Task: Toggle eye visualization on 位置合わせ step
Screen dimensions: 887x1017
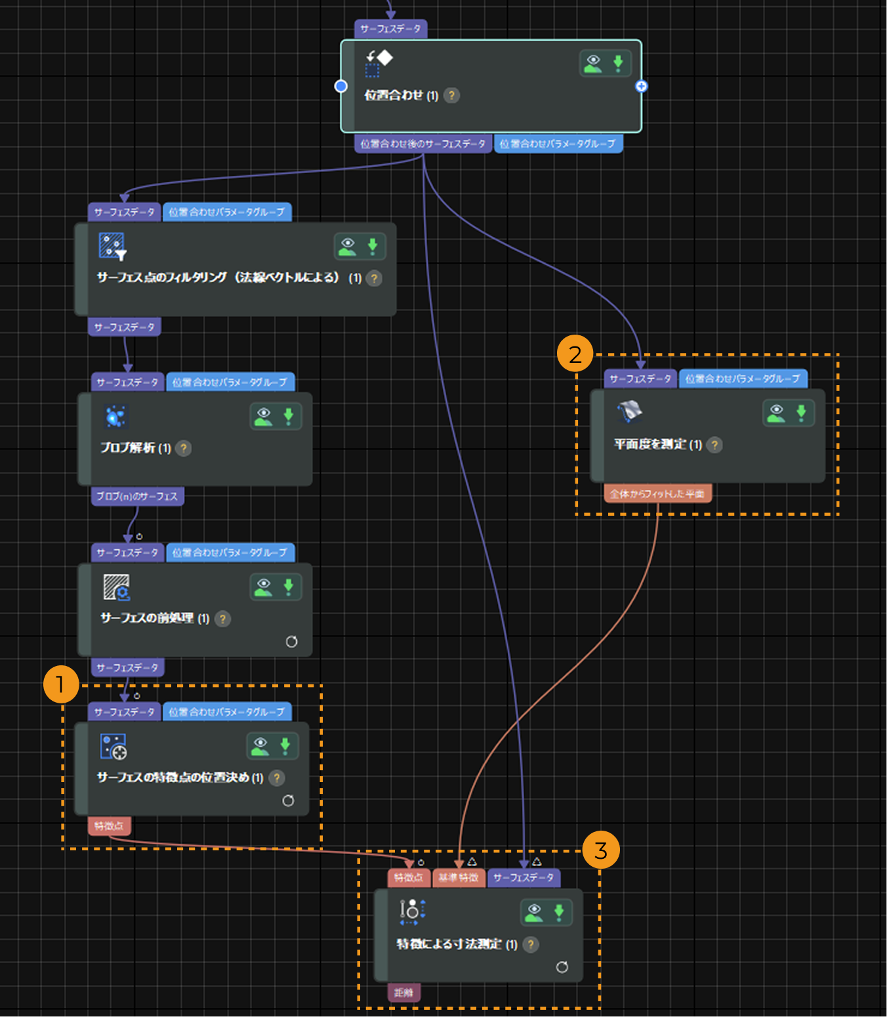Action: pyautogui.click(x=593, y=64)
